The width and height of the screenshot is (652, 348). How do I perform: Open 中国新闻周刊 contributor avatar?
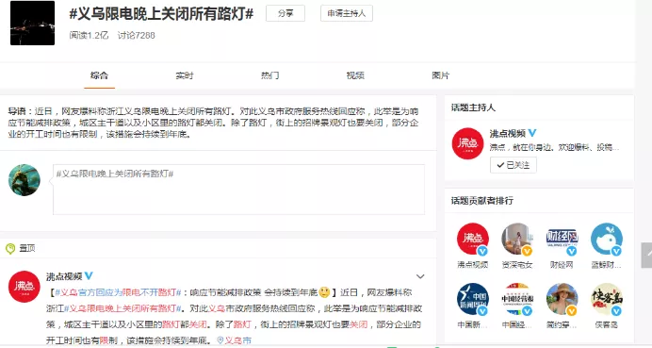click(x=472, y=299)
